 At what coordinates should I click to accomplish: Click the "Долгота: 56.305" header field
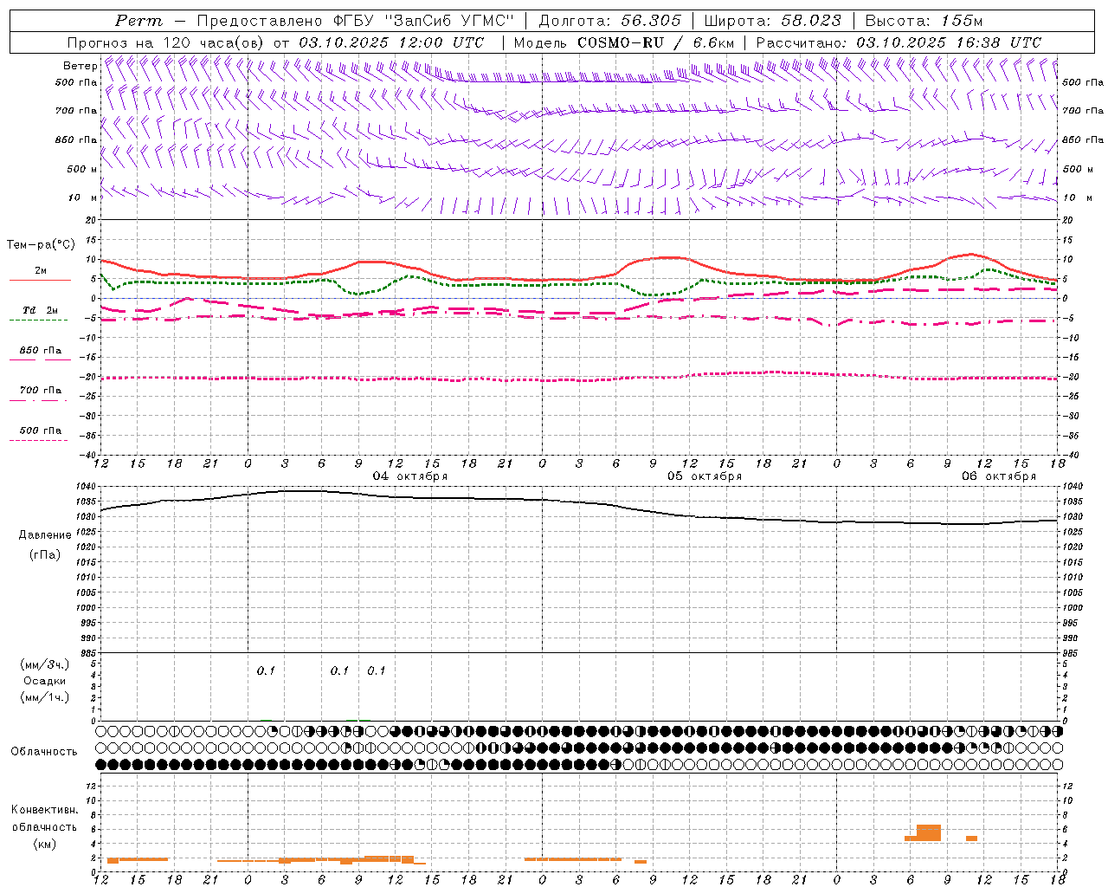(x=610, y=21)
